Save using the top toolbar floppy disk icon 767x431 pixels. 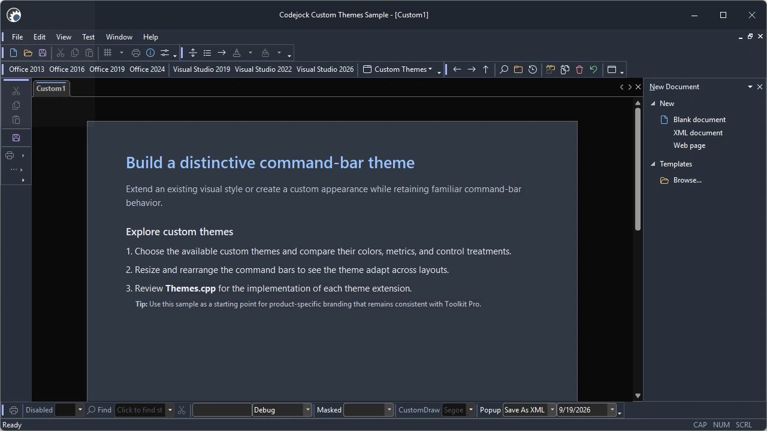pos(42,53)
